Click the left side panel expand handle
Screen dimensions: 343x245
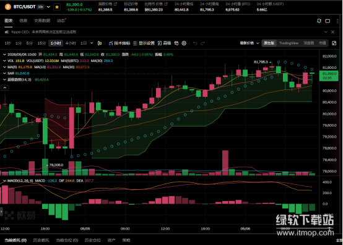(1, 212)
